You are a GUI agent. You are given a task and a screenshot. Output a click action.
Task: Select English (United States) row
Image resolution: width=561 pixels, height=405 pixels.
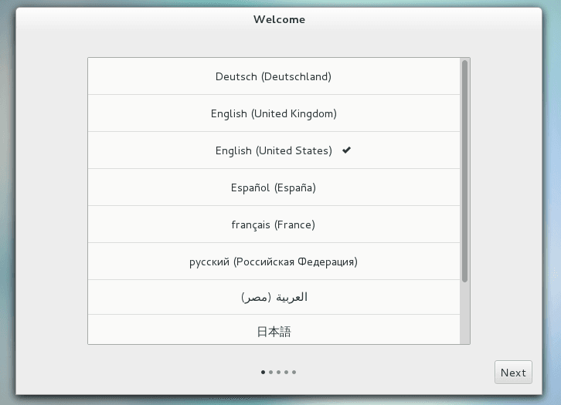274,150
